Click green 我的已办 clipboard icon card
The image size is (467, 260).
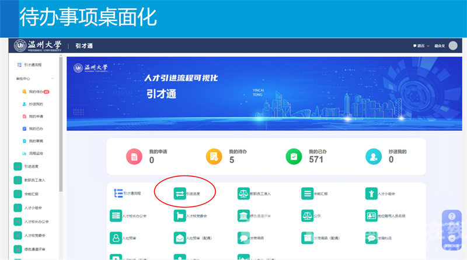294,156
